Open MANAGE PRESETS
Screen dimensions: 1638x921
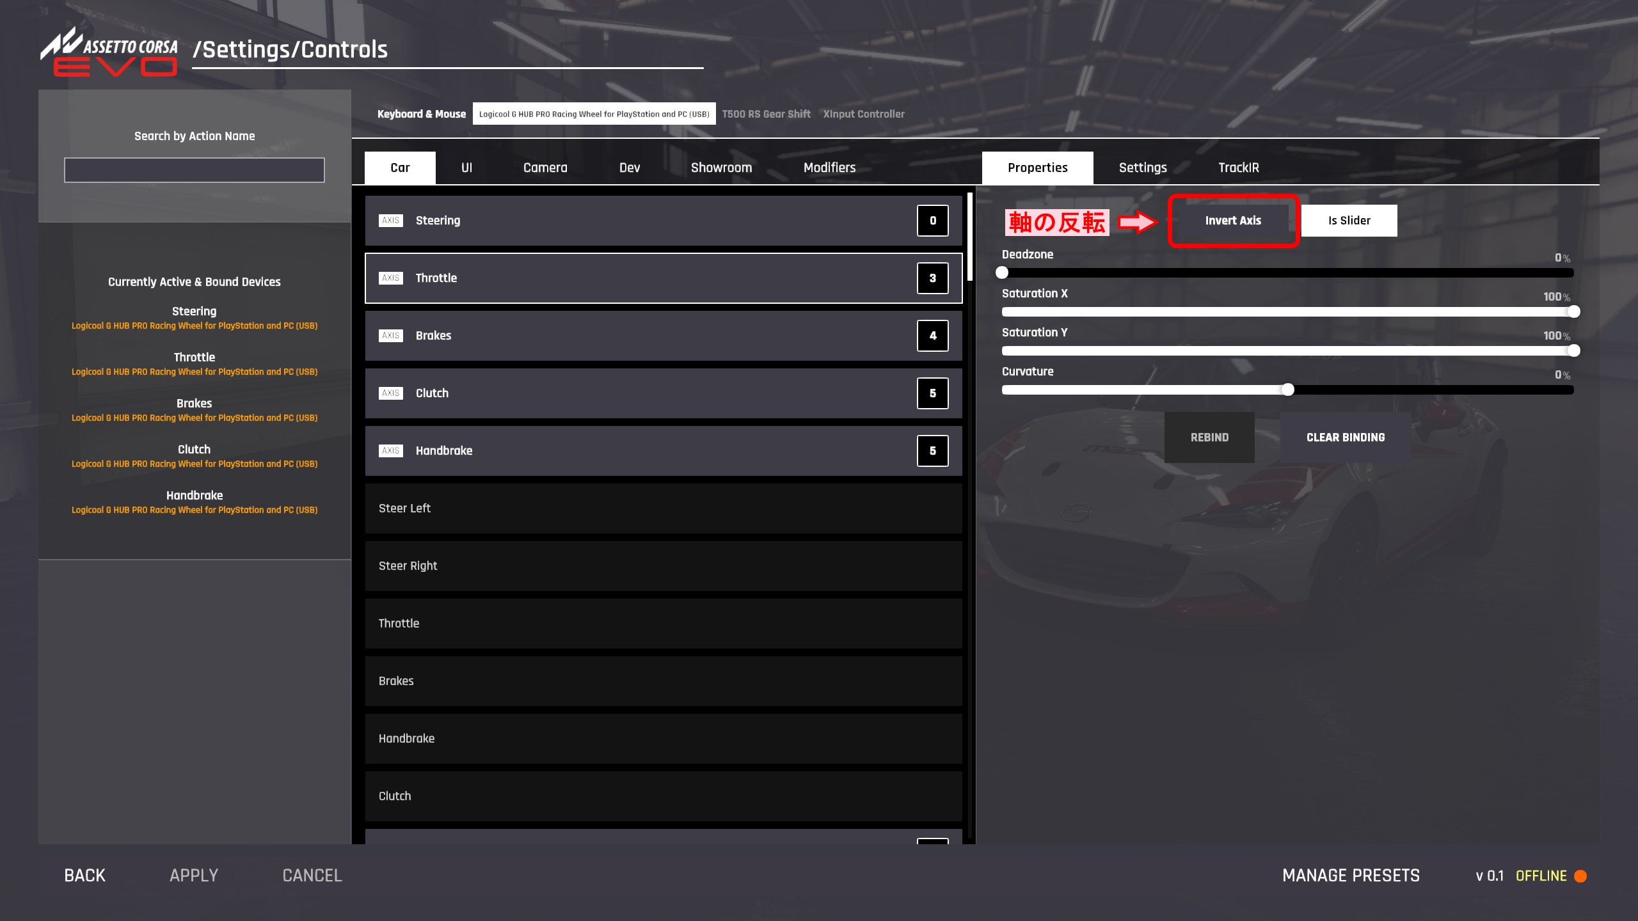coord(1350,876)
